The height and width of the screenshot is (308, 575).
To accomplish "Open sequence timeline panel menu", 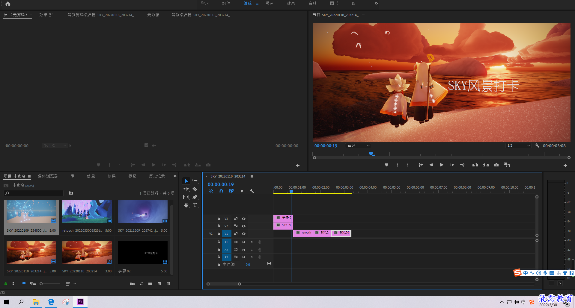I will pyautogui.click(x=252, y=176).
